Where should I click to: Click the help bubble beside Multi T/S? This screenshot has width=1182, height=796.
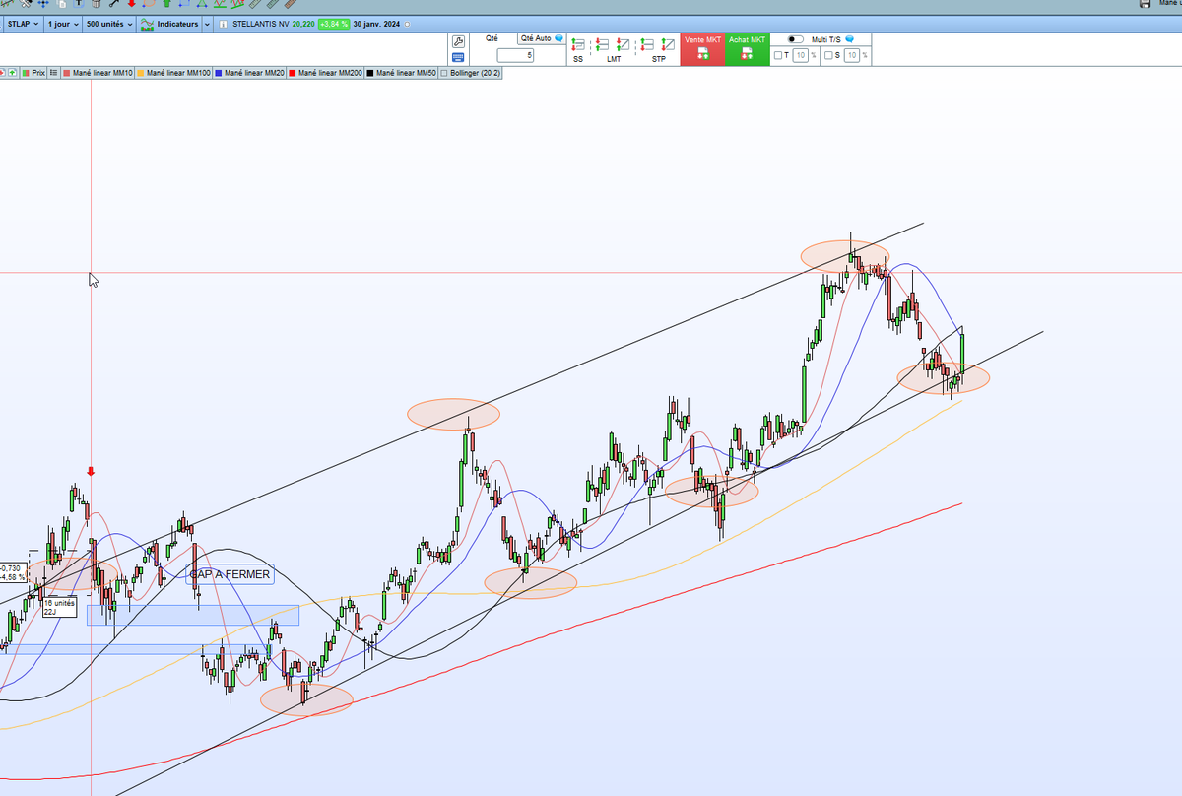pos(850,39)
